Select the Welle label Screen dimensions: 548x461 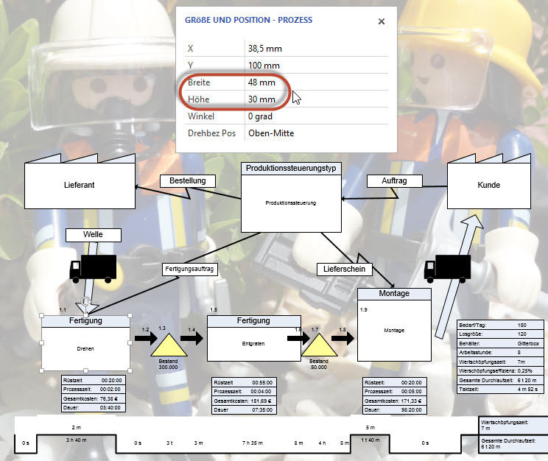(x=94, y=234)
